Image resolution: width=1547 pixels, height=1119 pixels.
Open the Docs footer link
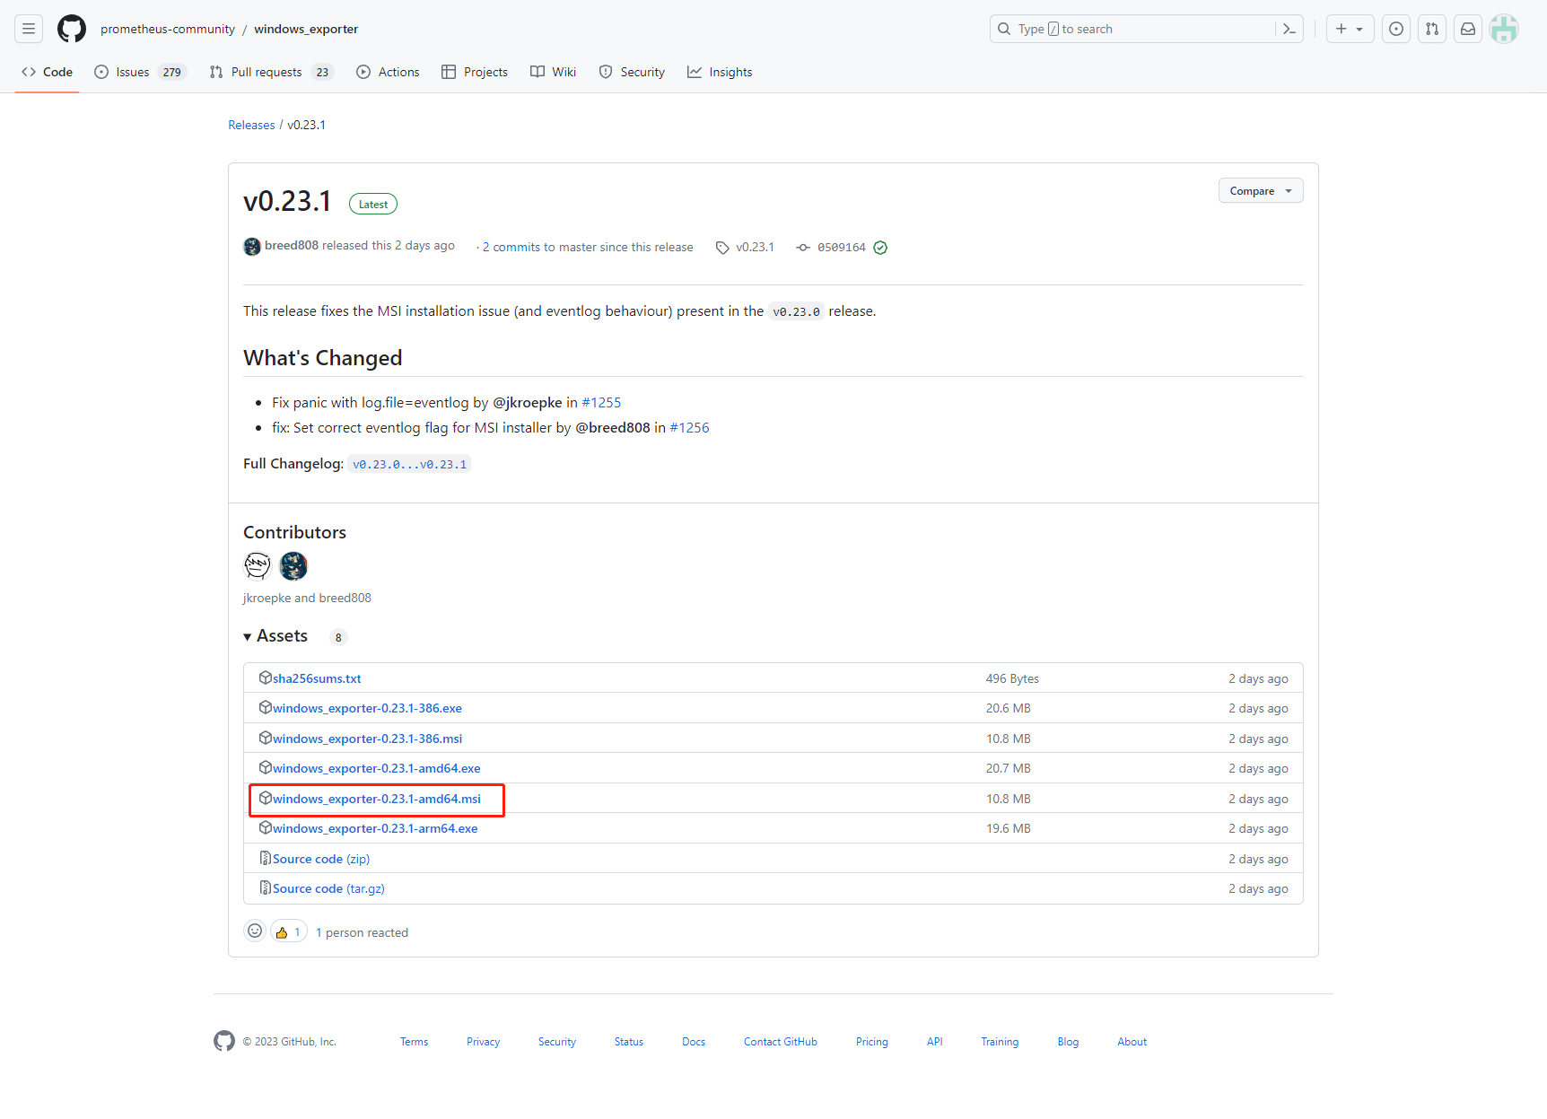pos(694,1042)
